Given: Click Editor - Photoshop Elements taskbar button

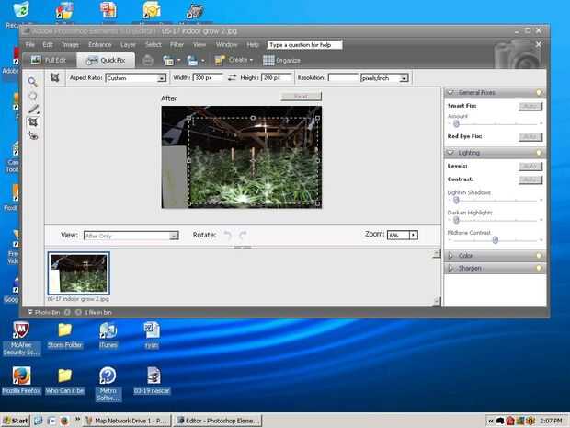Looking at the screenshot, I should click(x=218, y=421).
